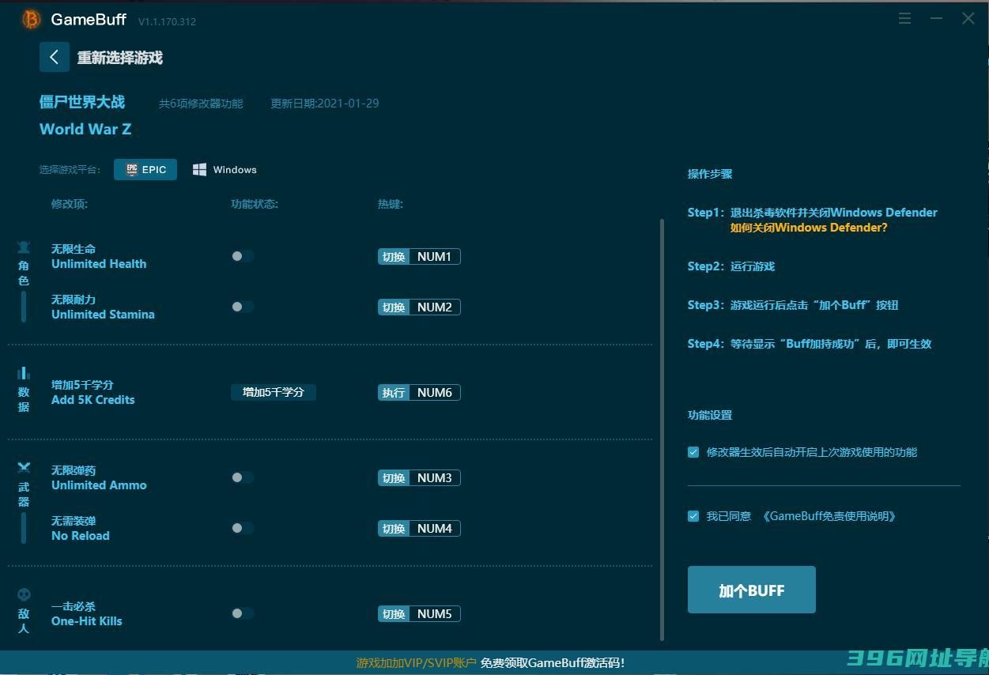Click the GameBuff flame logo icon
The image size is (989, 675).
[x=31, y=19]
